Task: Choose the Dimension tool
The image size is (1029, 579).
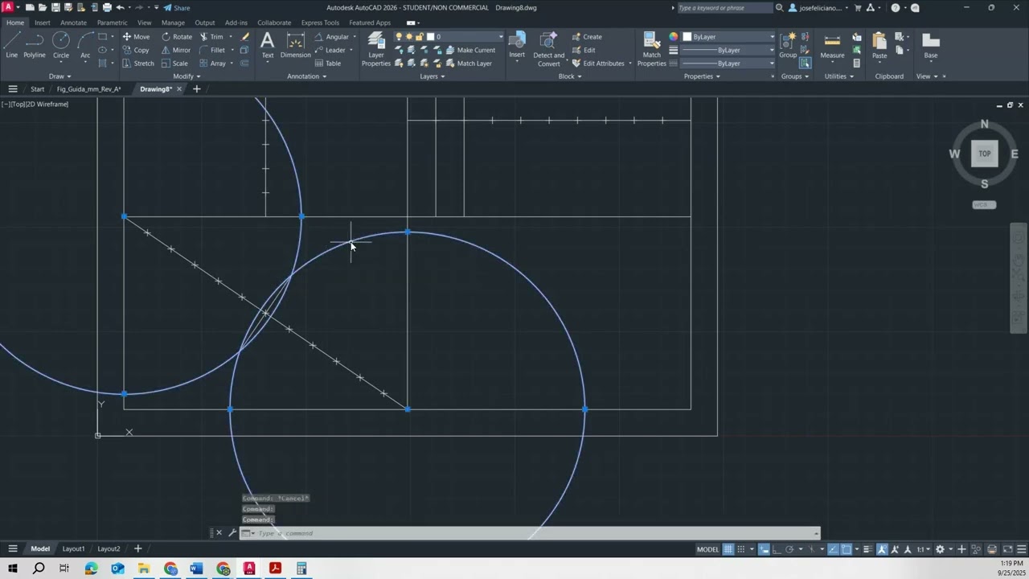Action: [295, 45]
